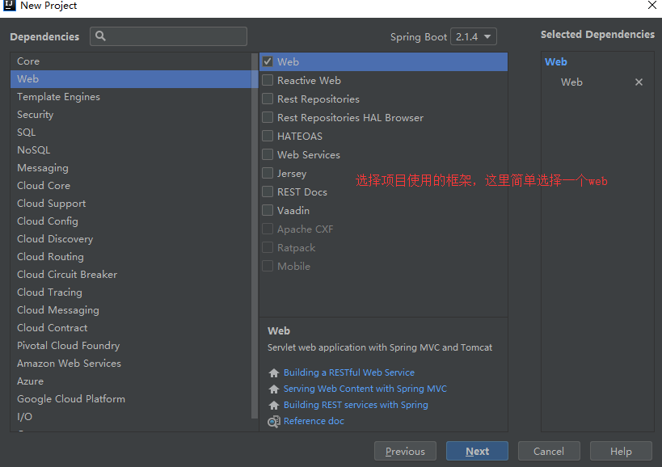Image resolution: width=662 pixels, height=467 pixels.
Task: Tick the REST Docs checkbox
Action: [268, 191]
